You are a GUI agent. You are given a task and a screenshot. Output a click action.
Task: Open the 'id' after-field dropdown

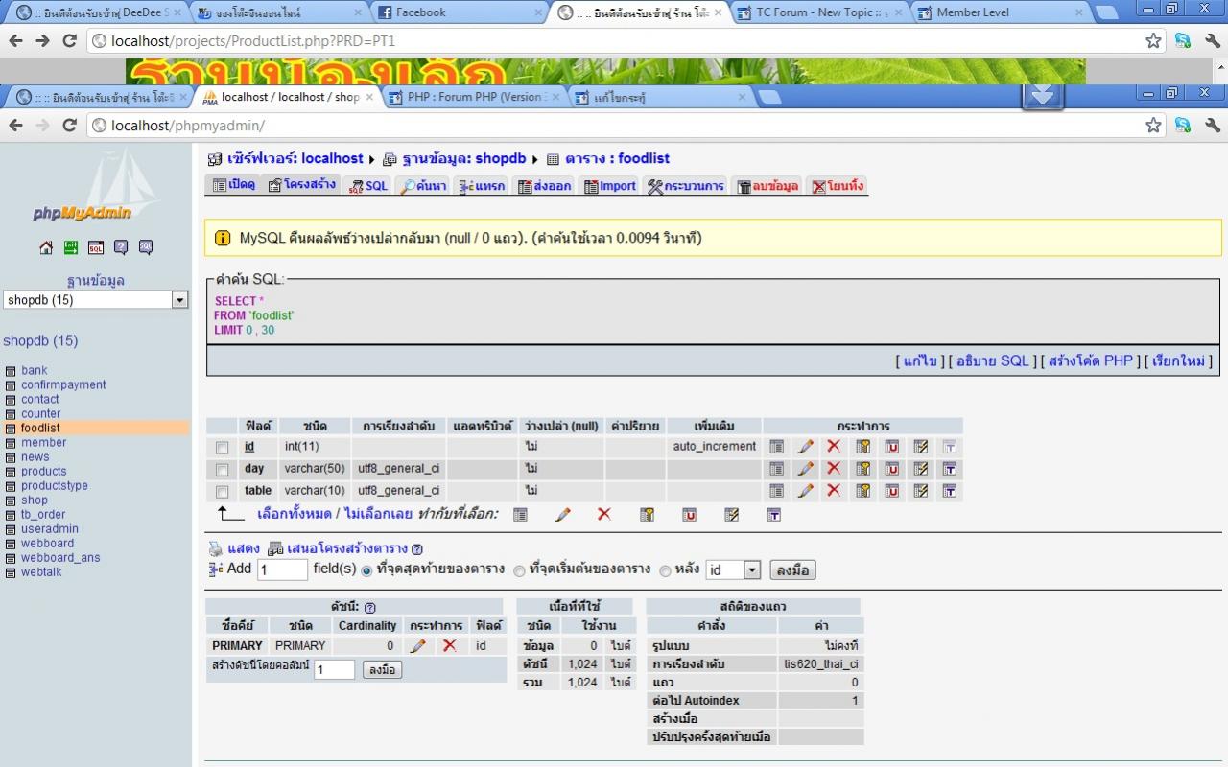tap(752, 570)
